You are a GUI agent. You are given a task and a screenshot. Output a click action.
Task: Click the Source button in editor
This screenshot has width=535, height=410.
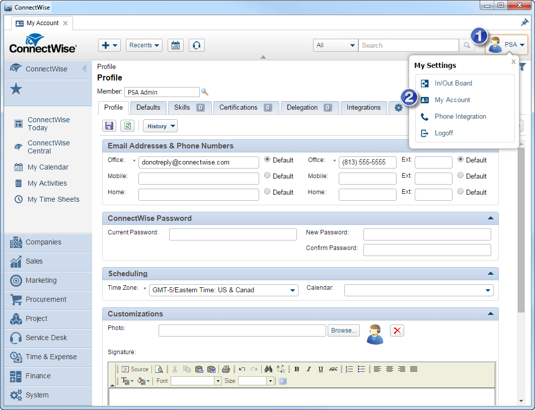pyautogui.click(x=135, y=369)
